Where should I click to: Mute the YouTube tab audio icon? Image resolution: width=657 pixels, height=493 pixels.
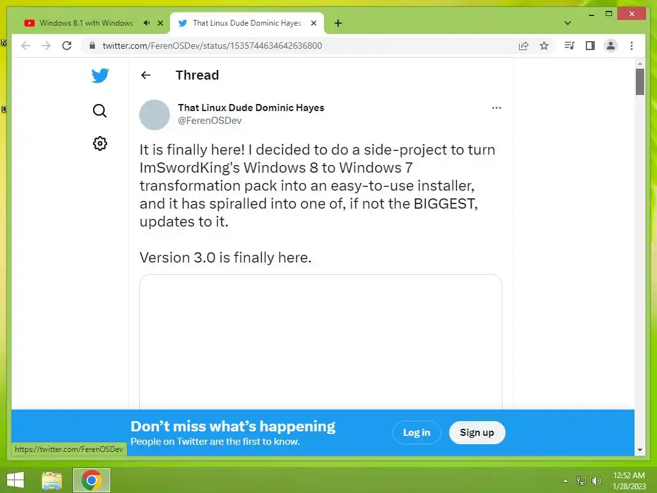[x=146, y=23]
